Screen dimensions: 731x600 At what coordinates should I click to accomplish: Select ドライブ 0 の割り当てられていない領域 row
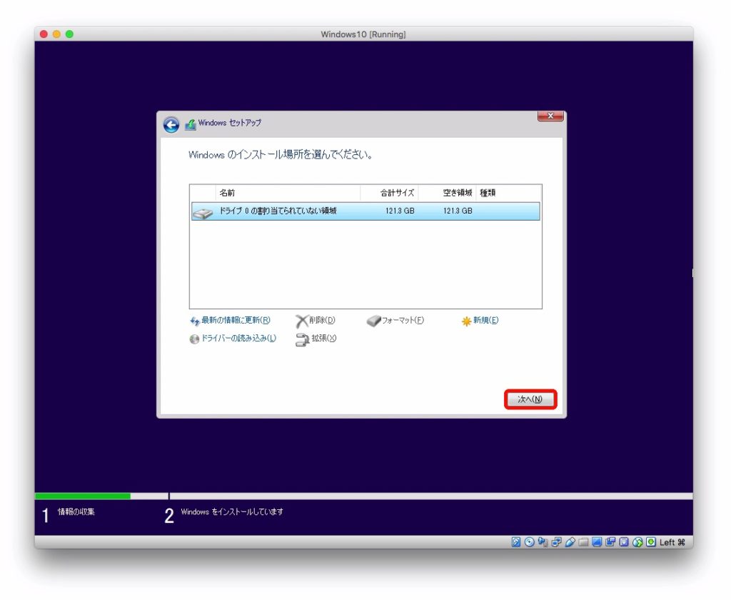365,211
